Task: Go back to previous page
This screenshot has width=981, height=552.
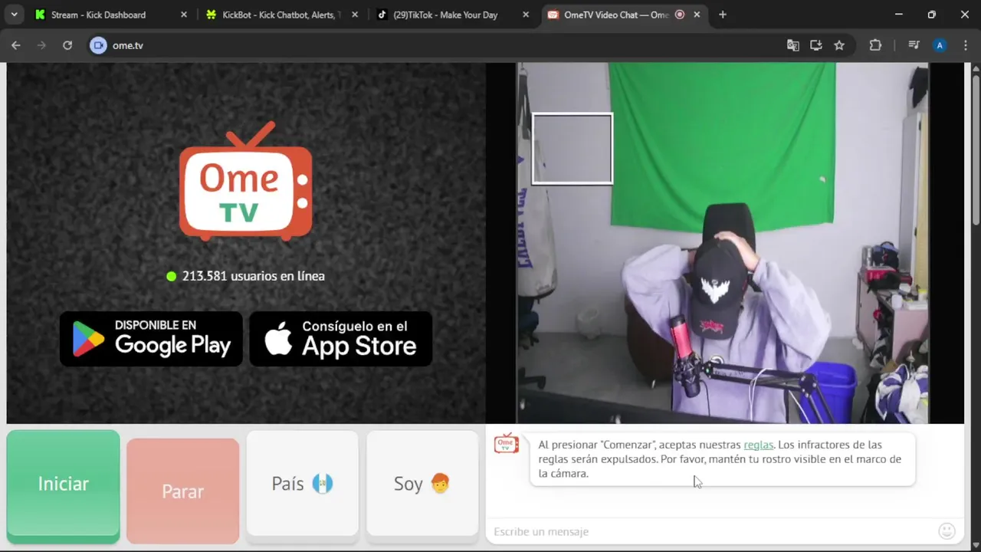Action: coord(15,45)
